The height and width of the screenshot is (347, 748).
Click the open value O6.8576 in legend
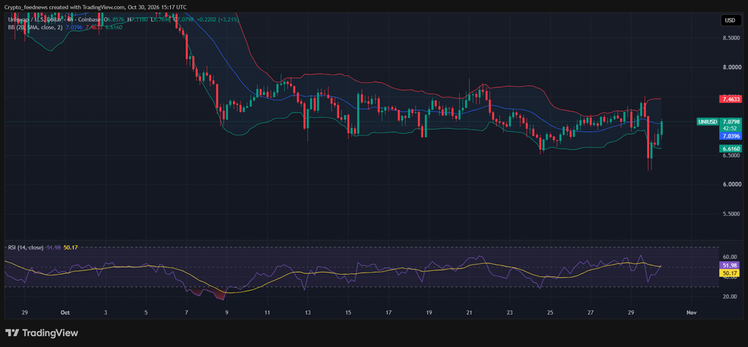[114, 20]
